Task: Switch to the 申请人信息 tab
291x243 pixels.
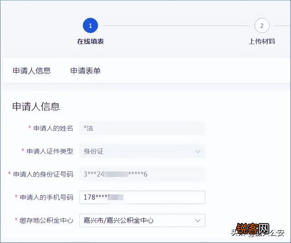Action: click(x=31, y=71)
